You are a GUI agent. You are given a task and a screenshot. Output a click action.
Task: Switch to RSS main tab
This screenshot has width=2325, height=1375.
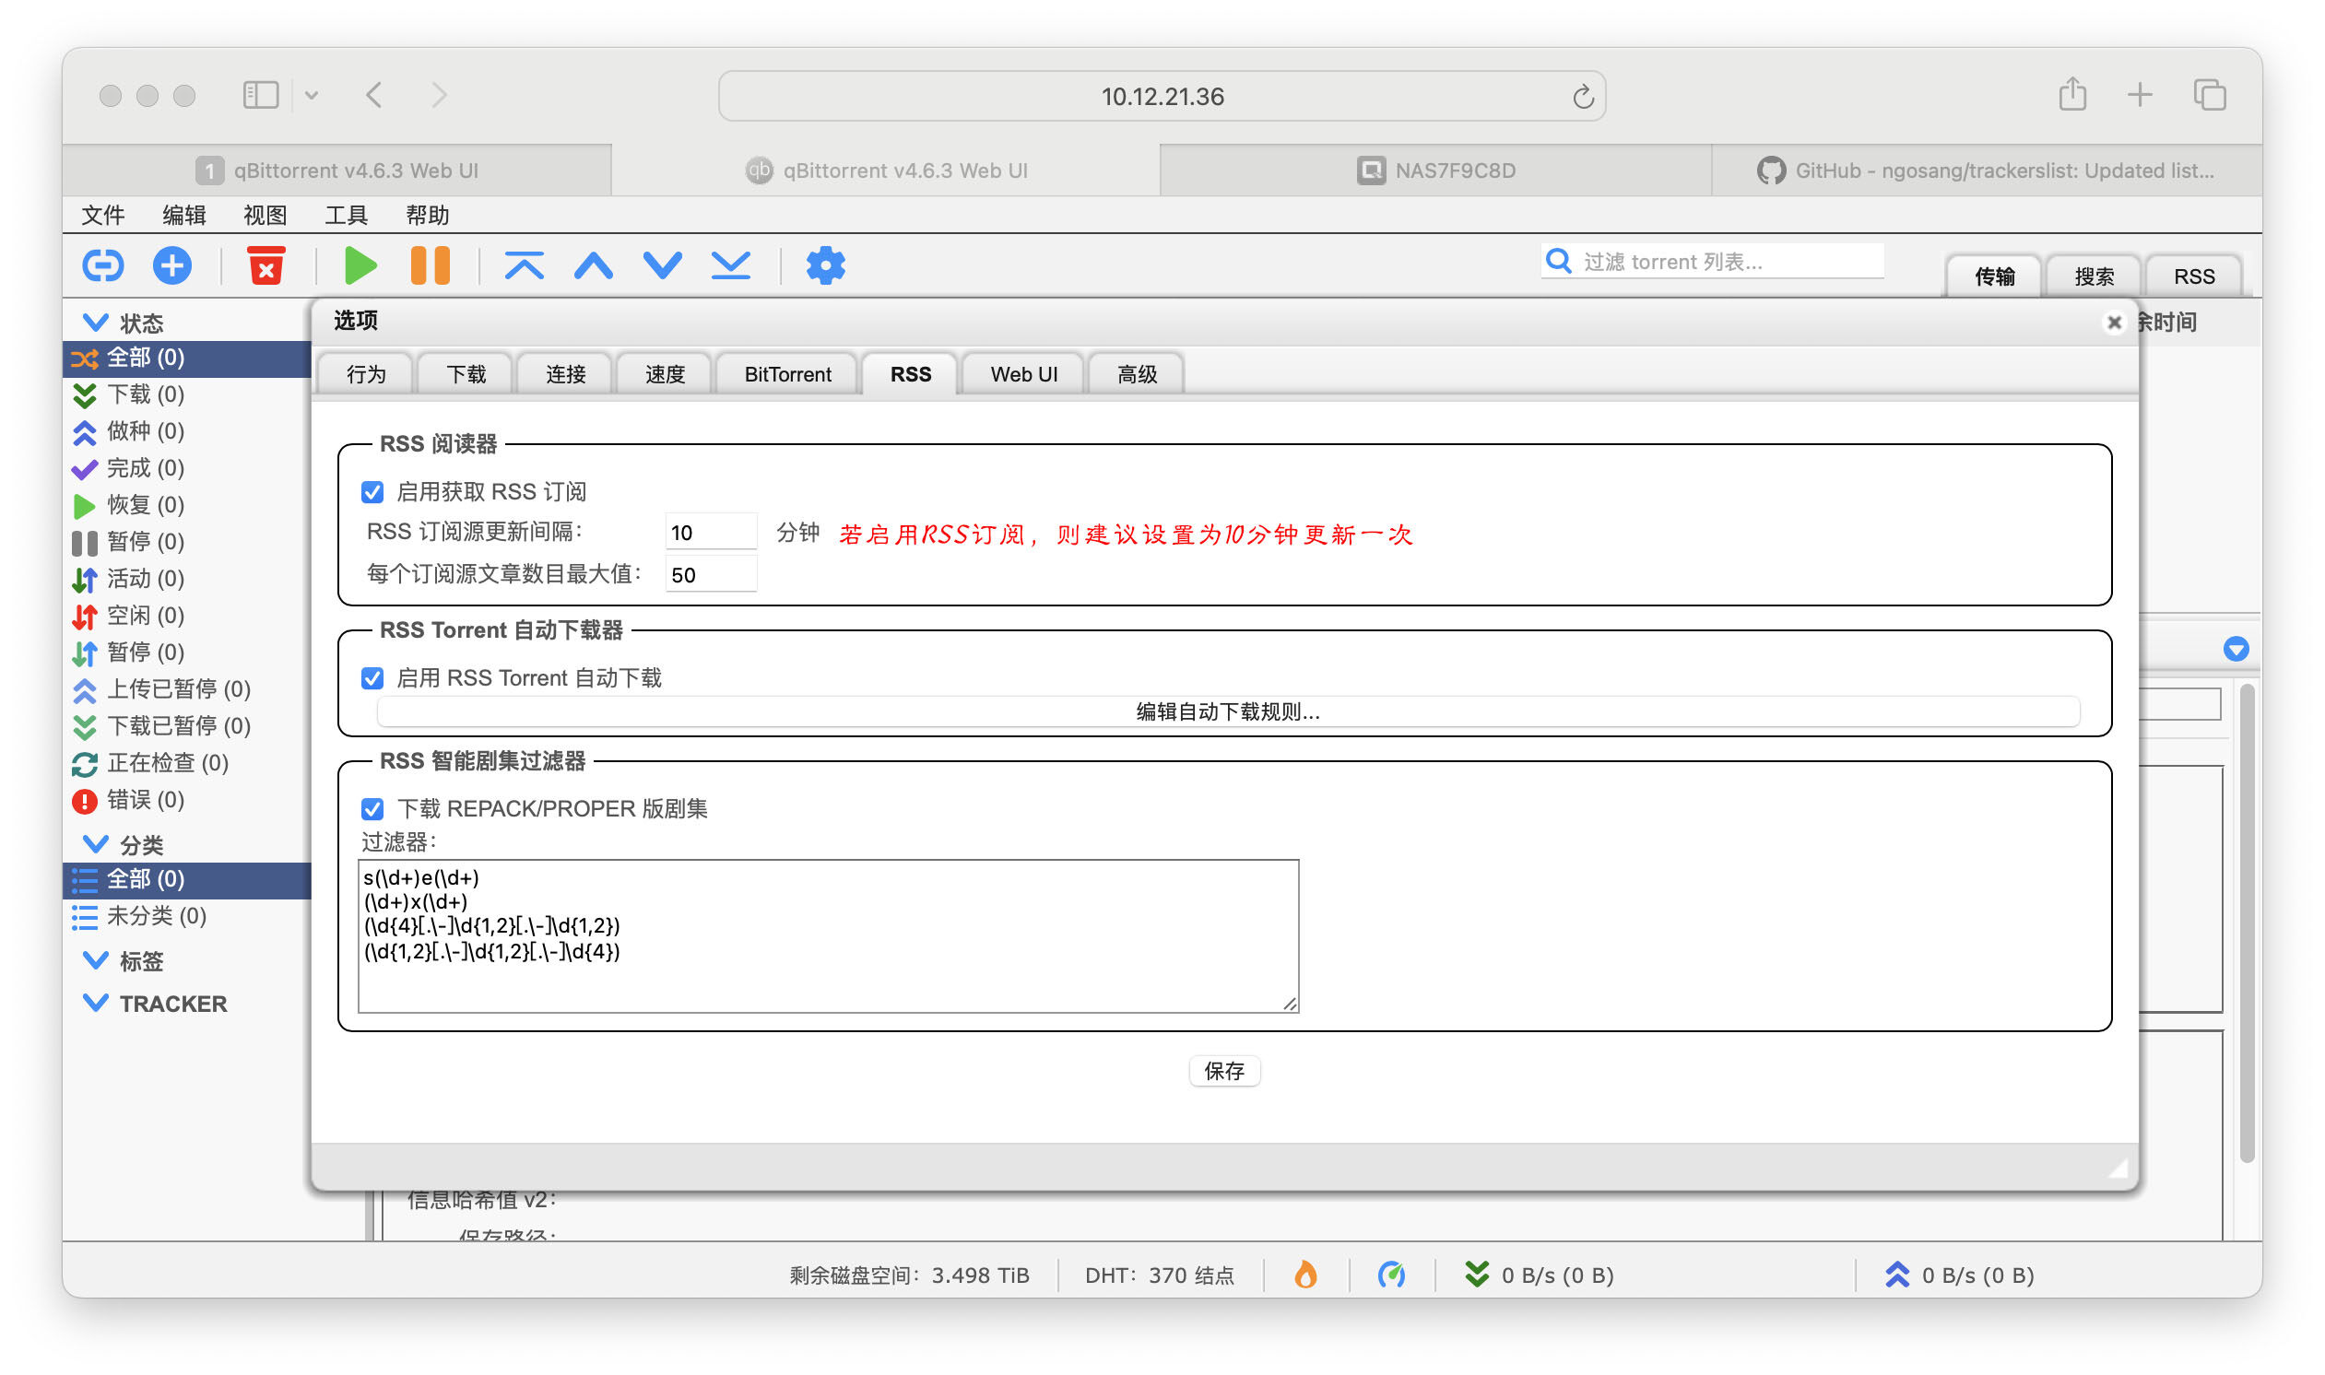click(x=2194, y=276)
